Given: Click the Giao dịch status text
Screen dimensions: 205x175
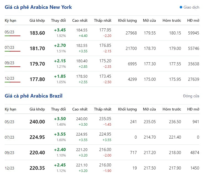Looking at the screenshot, I should coord(191,7).
